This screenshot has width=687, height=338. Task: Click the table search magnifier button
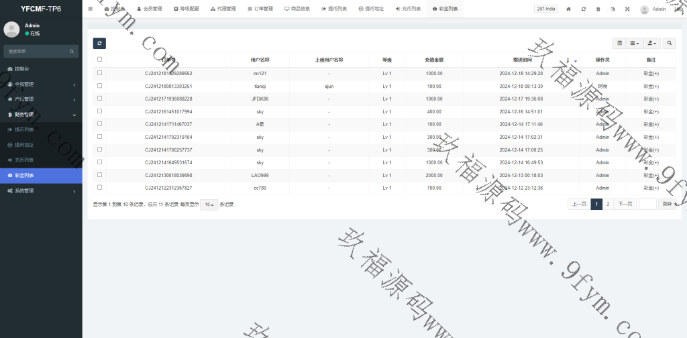(x=670, y=44)
